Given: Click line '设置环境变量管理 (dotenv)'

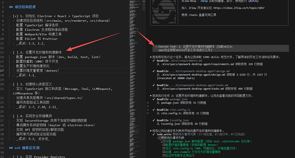Looking at the screenshot, I should click(38, 71).
